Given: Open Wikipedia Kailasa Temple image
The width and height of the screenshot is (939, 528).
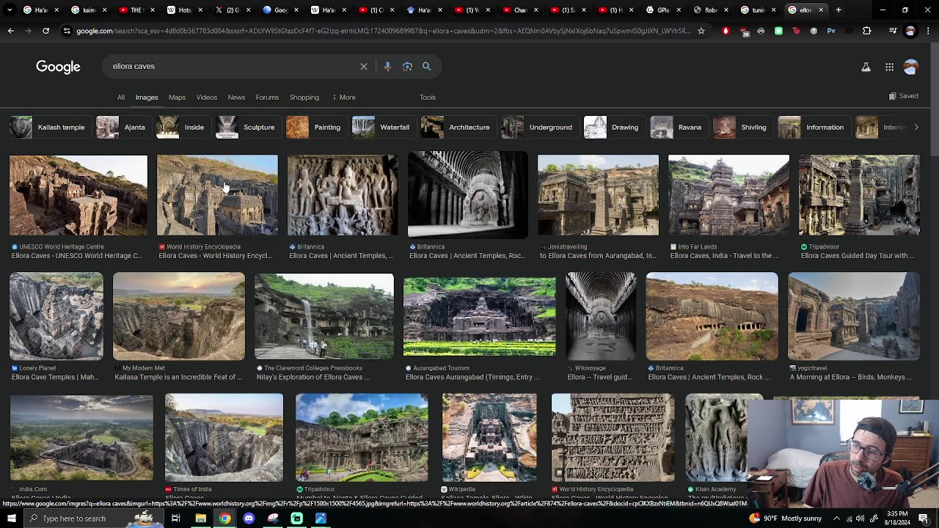Looking at the screenshot, I should click(489, 438).
